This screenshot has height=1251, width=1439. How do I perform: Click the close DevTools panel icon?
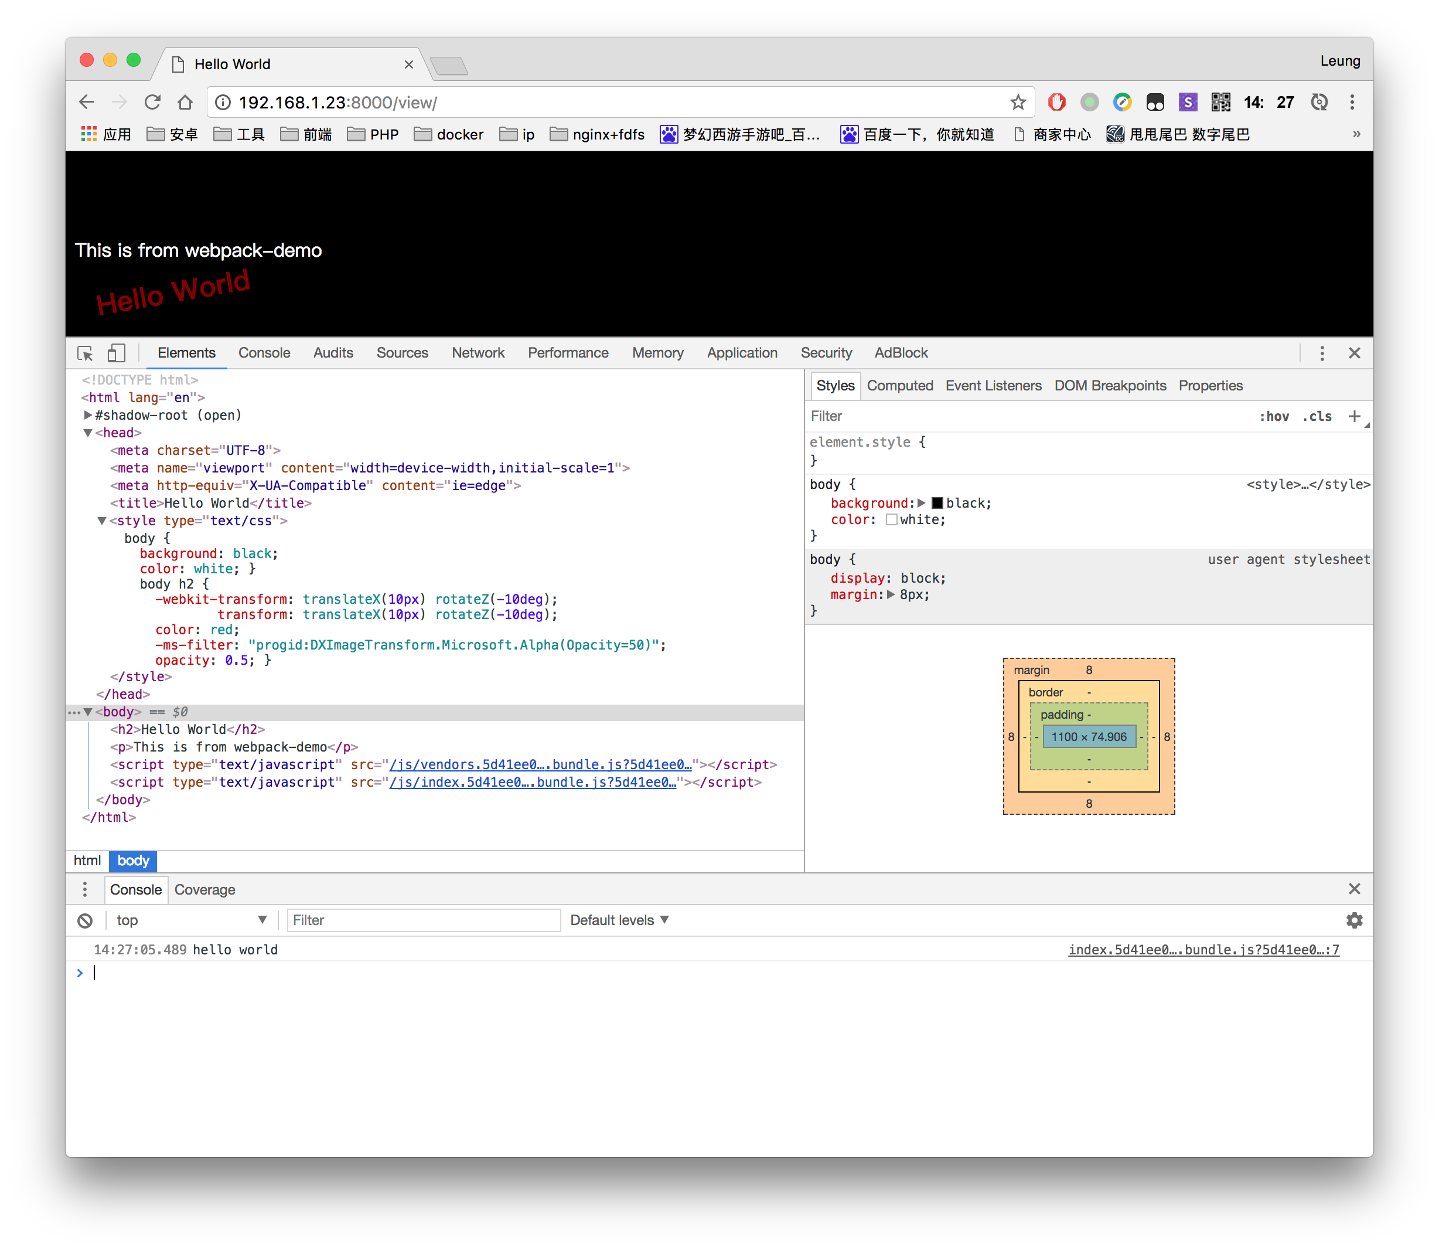coord(1355,352)
